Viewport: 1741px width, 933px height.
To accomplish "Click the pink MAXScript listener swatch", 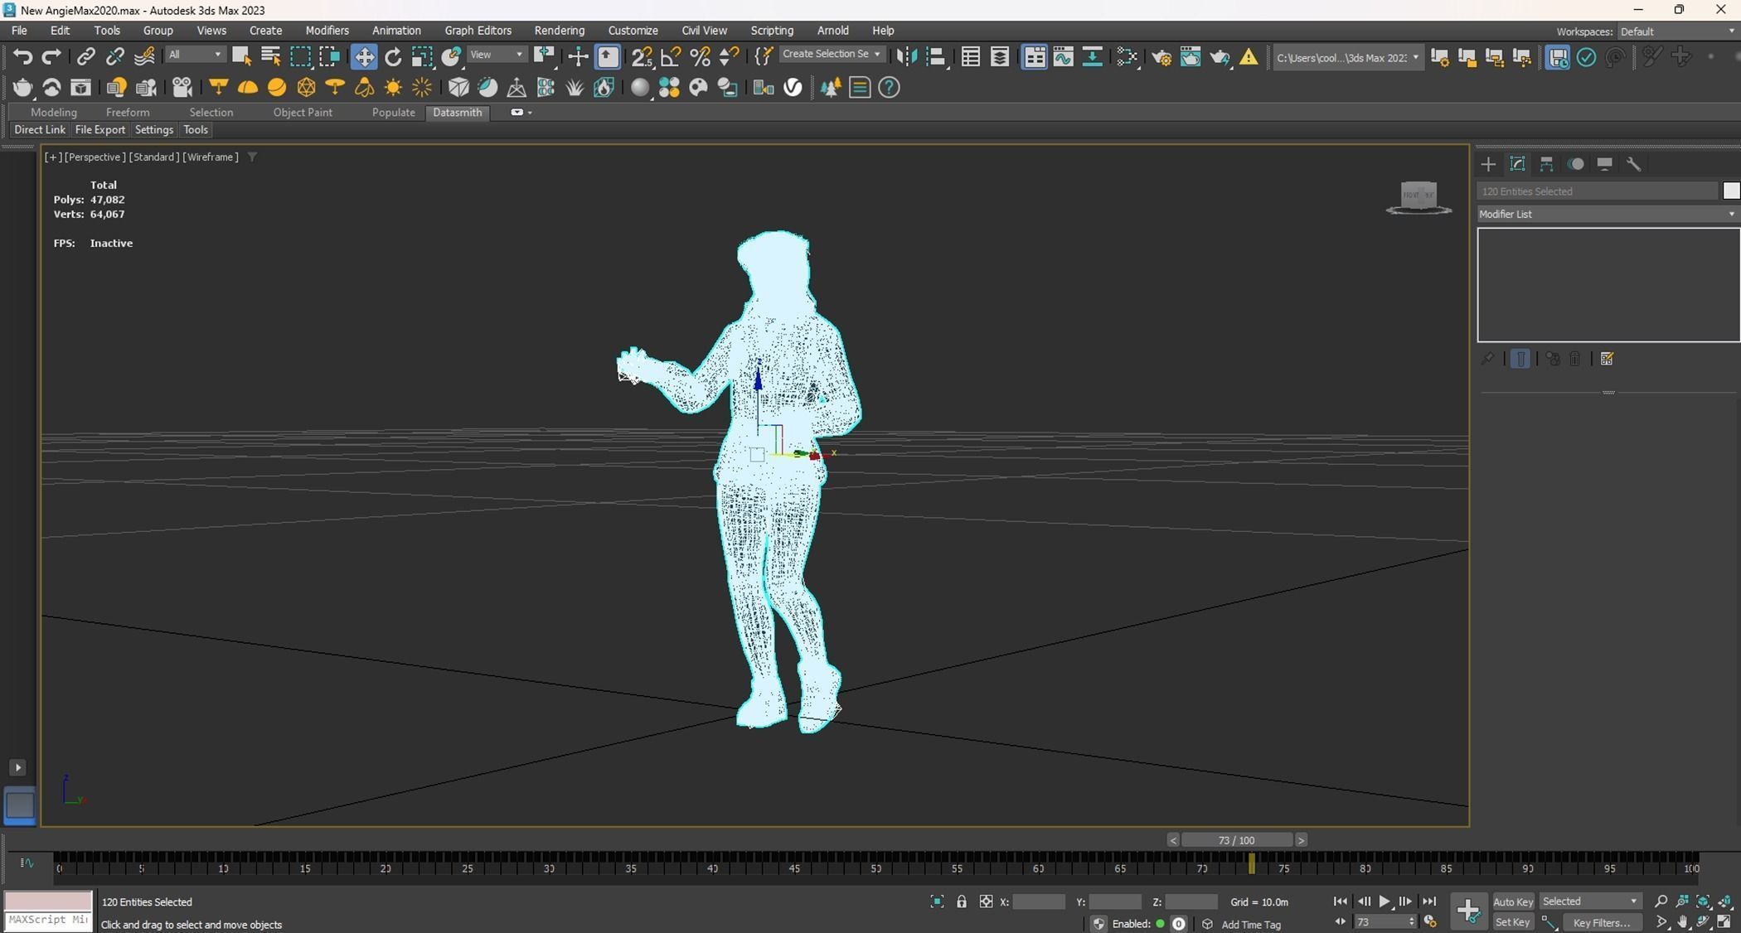I will [x=48, y=901].
